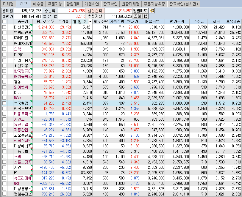Select the 해성옵틱스 row name
This screenshot has width=242, height=197.
pos(23,76)
